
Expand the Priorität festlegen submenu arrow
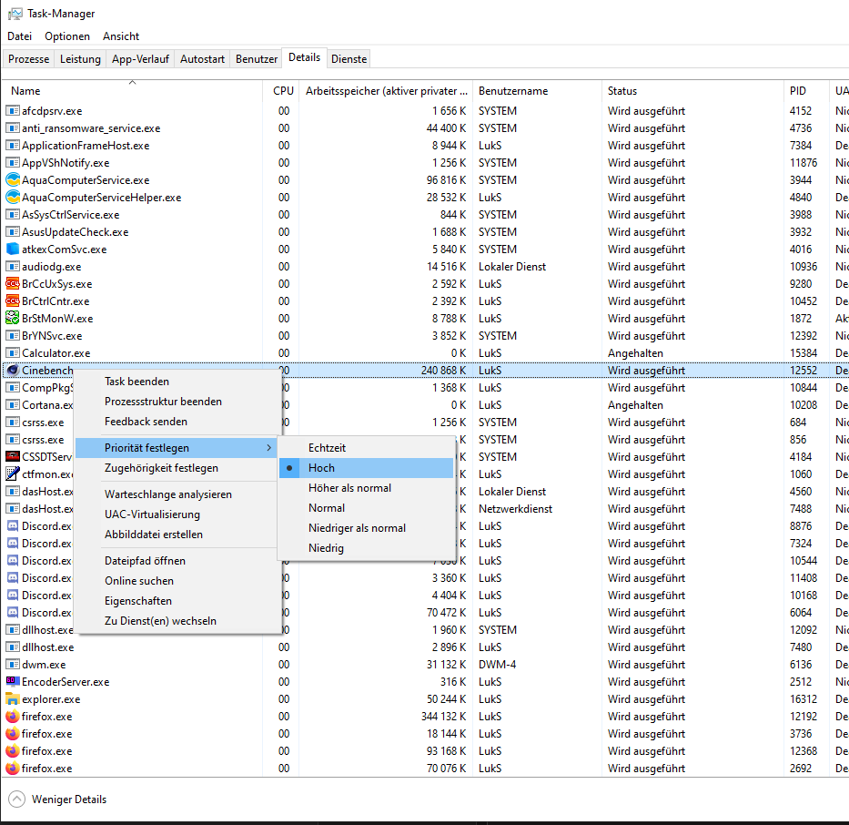268,448
